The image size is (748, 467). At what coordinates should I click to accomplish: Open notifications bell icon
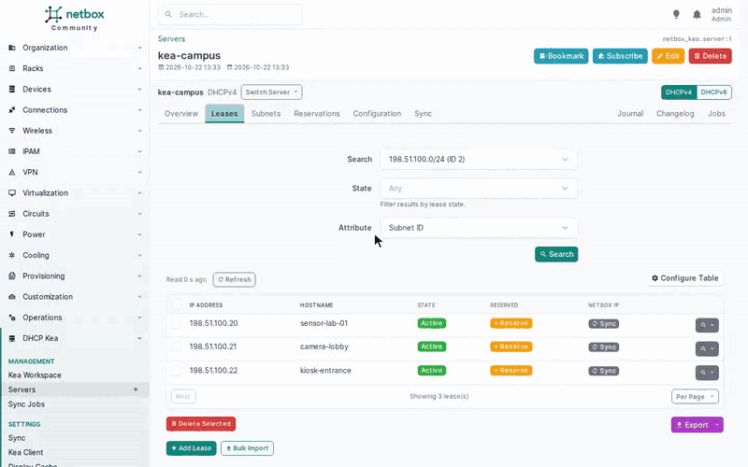coord(697,14)
